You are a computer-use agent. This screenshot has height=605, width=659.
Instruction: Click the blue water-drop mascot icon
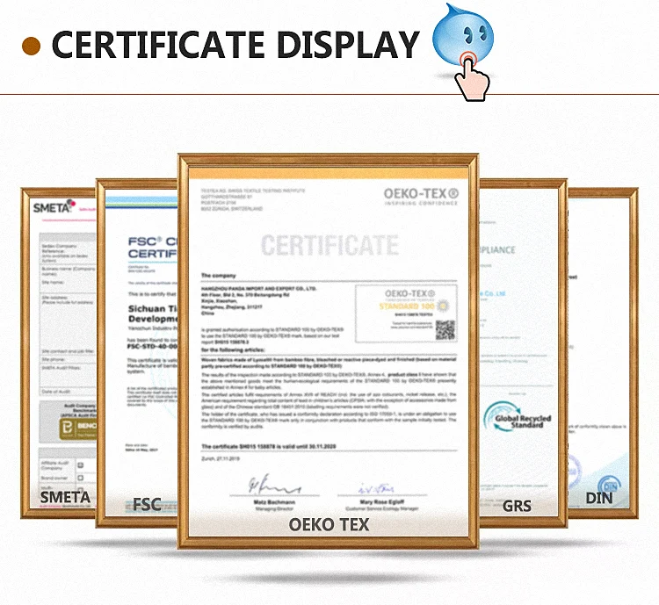(463, 34)
